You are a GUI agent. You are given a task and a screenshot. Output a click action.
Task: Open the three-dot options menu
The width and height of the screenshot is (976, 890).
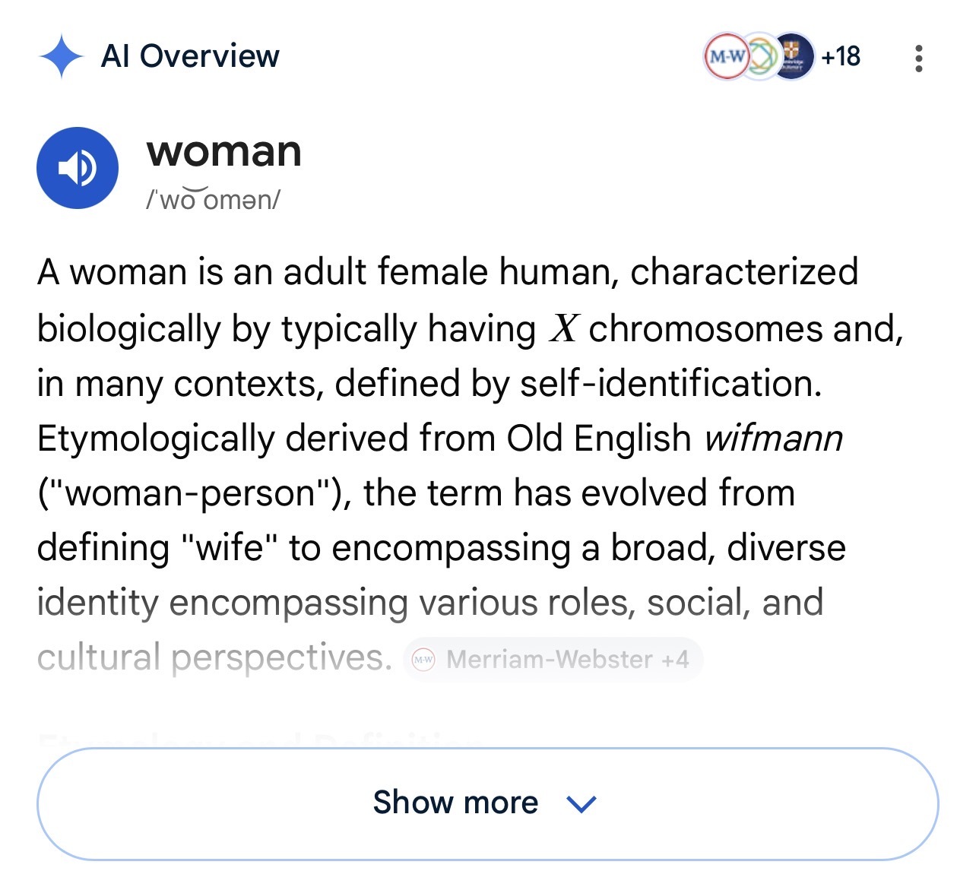point(918,58)
